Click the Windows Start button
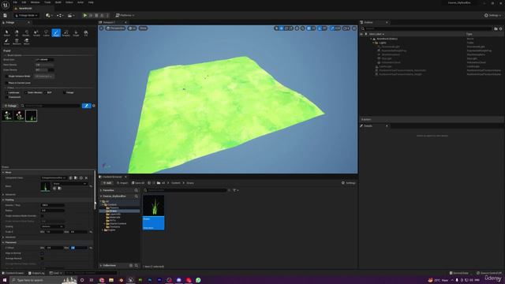Viewport: 505px width, 284px height. [5, 280]
